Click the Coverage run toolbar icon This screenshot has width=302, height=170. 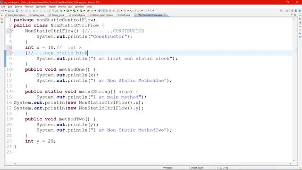(74, 11)
